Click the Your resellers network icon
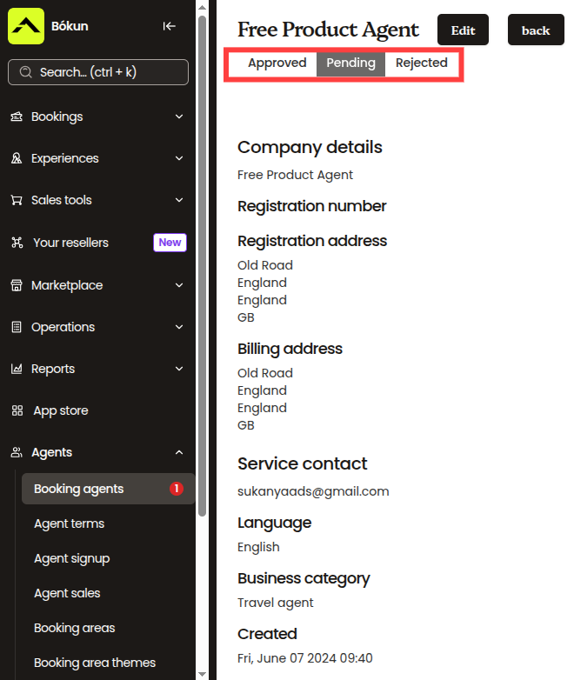574x680 pixels. coord(17,243)
